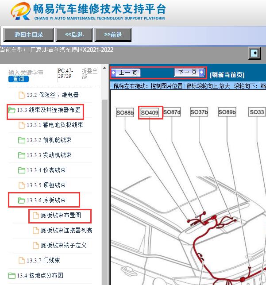Go to next page with 下一页 button
Screen dimensions: 266x285
[x=189, y=73]
